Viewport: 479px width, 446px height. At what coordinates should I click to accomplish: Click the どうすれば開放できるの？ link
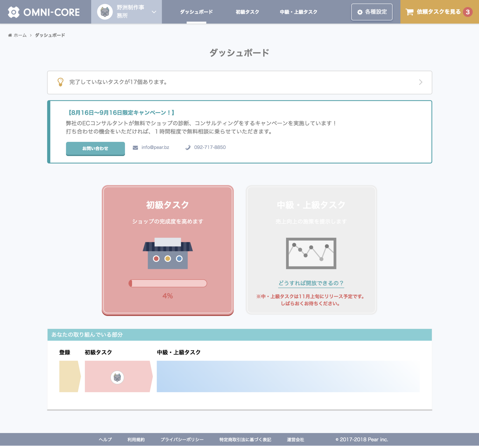pos(311,283)
